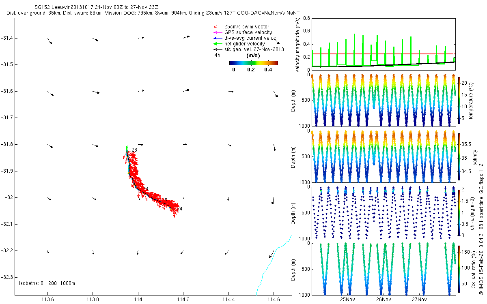Click the '(m/s)' heading above the map colorbar
Screen dimensions: 487x304
click(254, 56)
